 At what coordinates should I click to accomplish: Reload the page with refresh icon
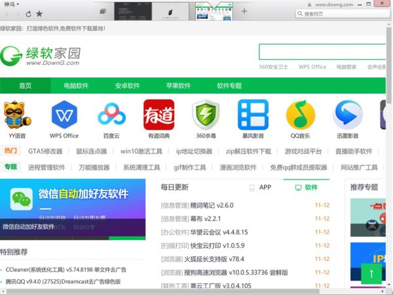tap(29, 14)
